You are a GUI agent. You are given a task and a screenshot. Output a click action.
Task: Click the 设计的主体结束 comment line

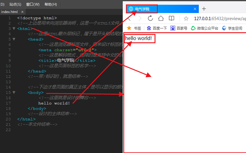(x=52, y=114)
